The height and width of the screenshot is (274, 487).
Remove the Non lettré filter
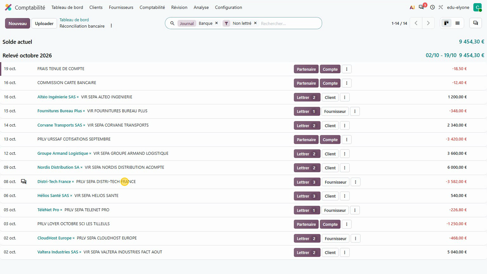255,23
